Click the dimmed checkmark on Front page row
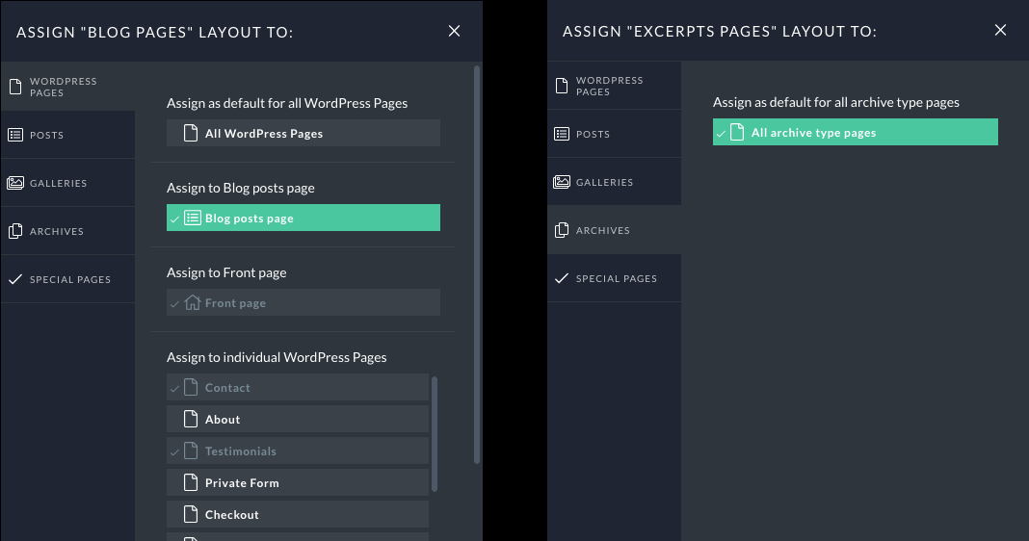 pos(174,303)
